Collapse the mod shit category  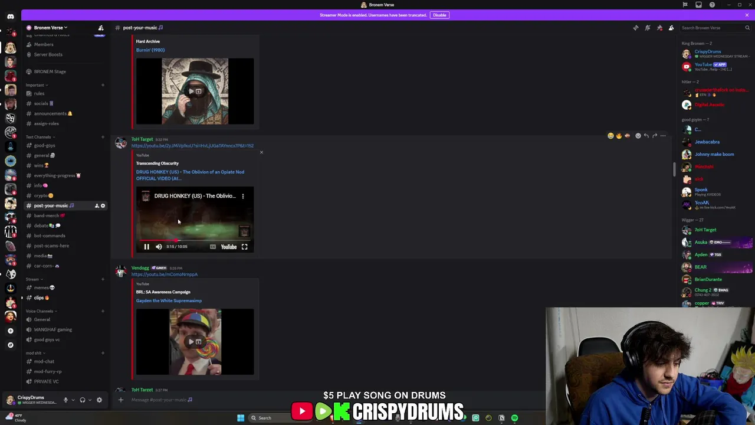[35, 353]
